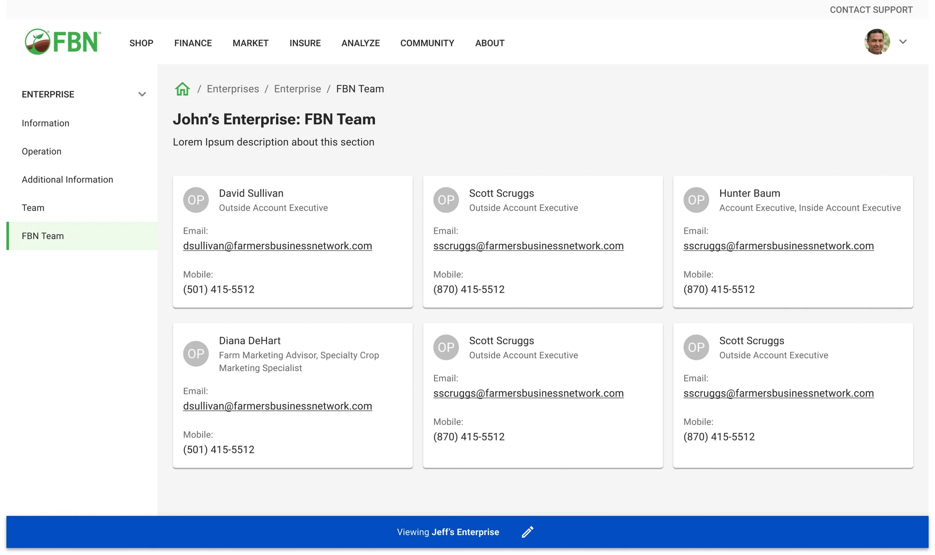Click Hunter Baum's OP avatar
The height and width of the screenshot is (555, 935).
[696, 200]
